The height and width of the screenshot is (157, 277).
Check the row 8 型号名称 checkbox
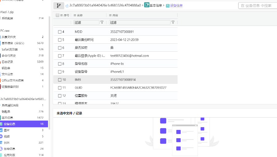(60, 64)
